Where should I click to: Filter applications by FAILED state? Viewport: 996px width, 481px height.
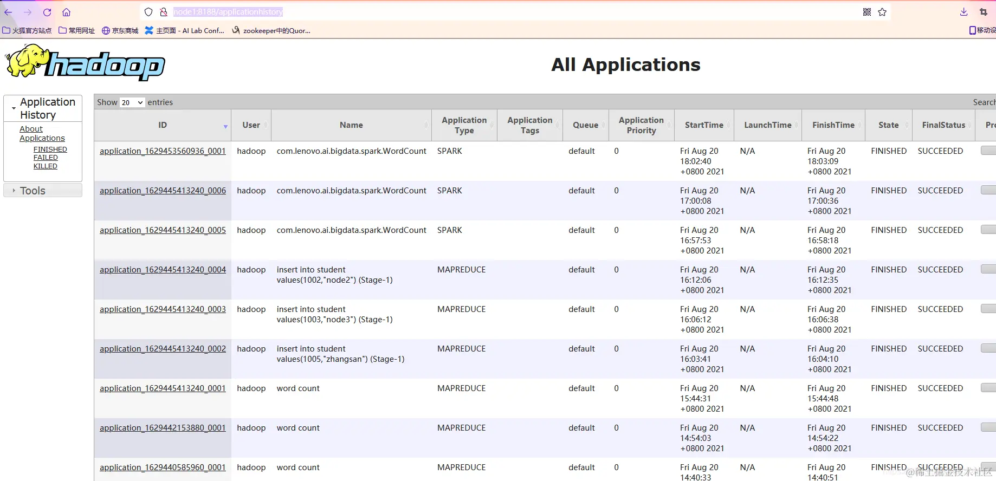click(46, 158)
